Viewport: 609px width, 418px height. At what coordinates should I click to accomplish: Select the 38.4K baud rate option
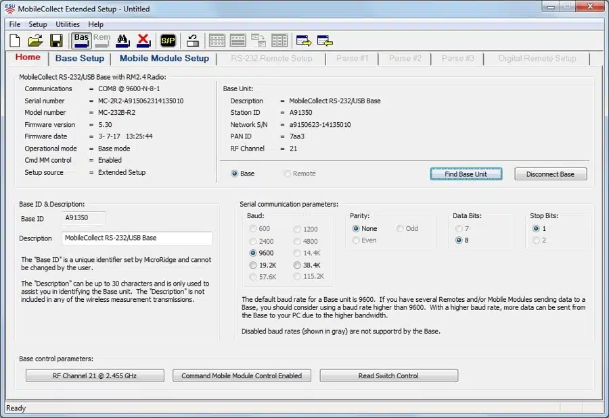coord(298,265)
